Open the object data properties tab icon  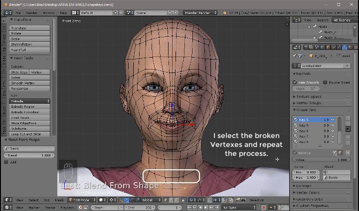344,47
